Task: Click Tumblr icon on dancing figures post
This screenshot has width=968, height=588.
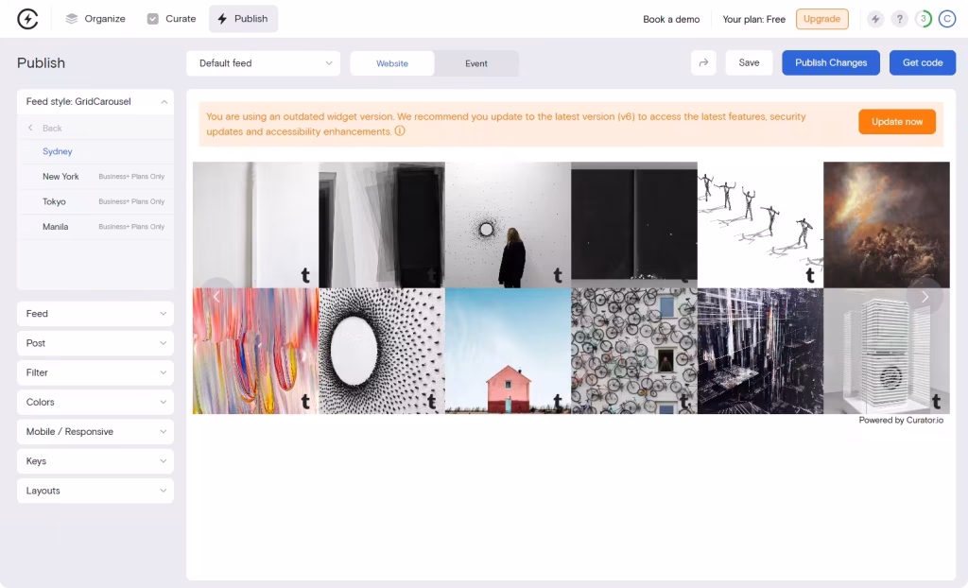Action: point(810,275)
